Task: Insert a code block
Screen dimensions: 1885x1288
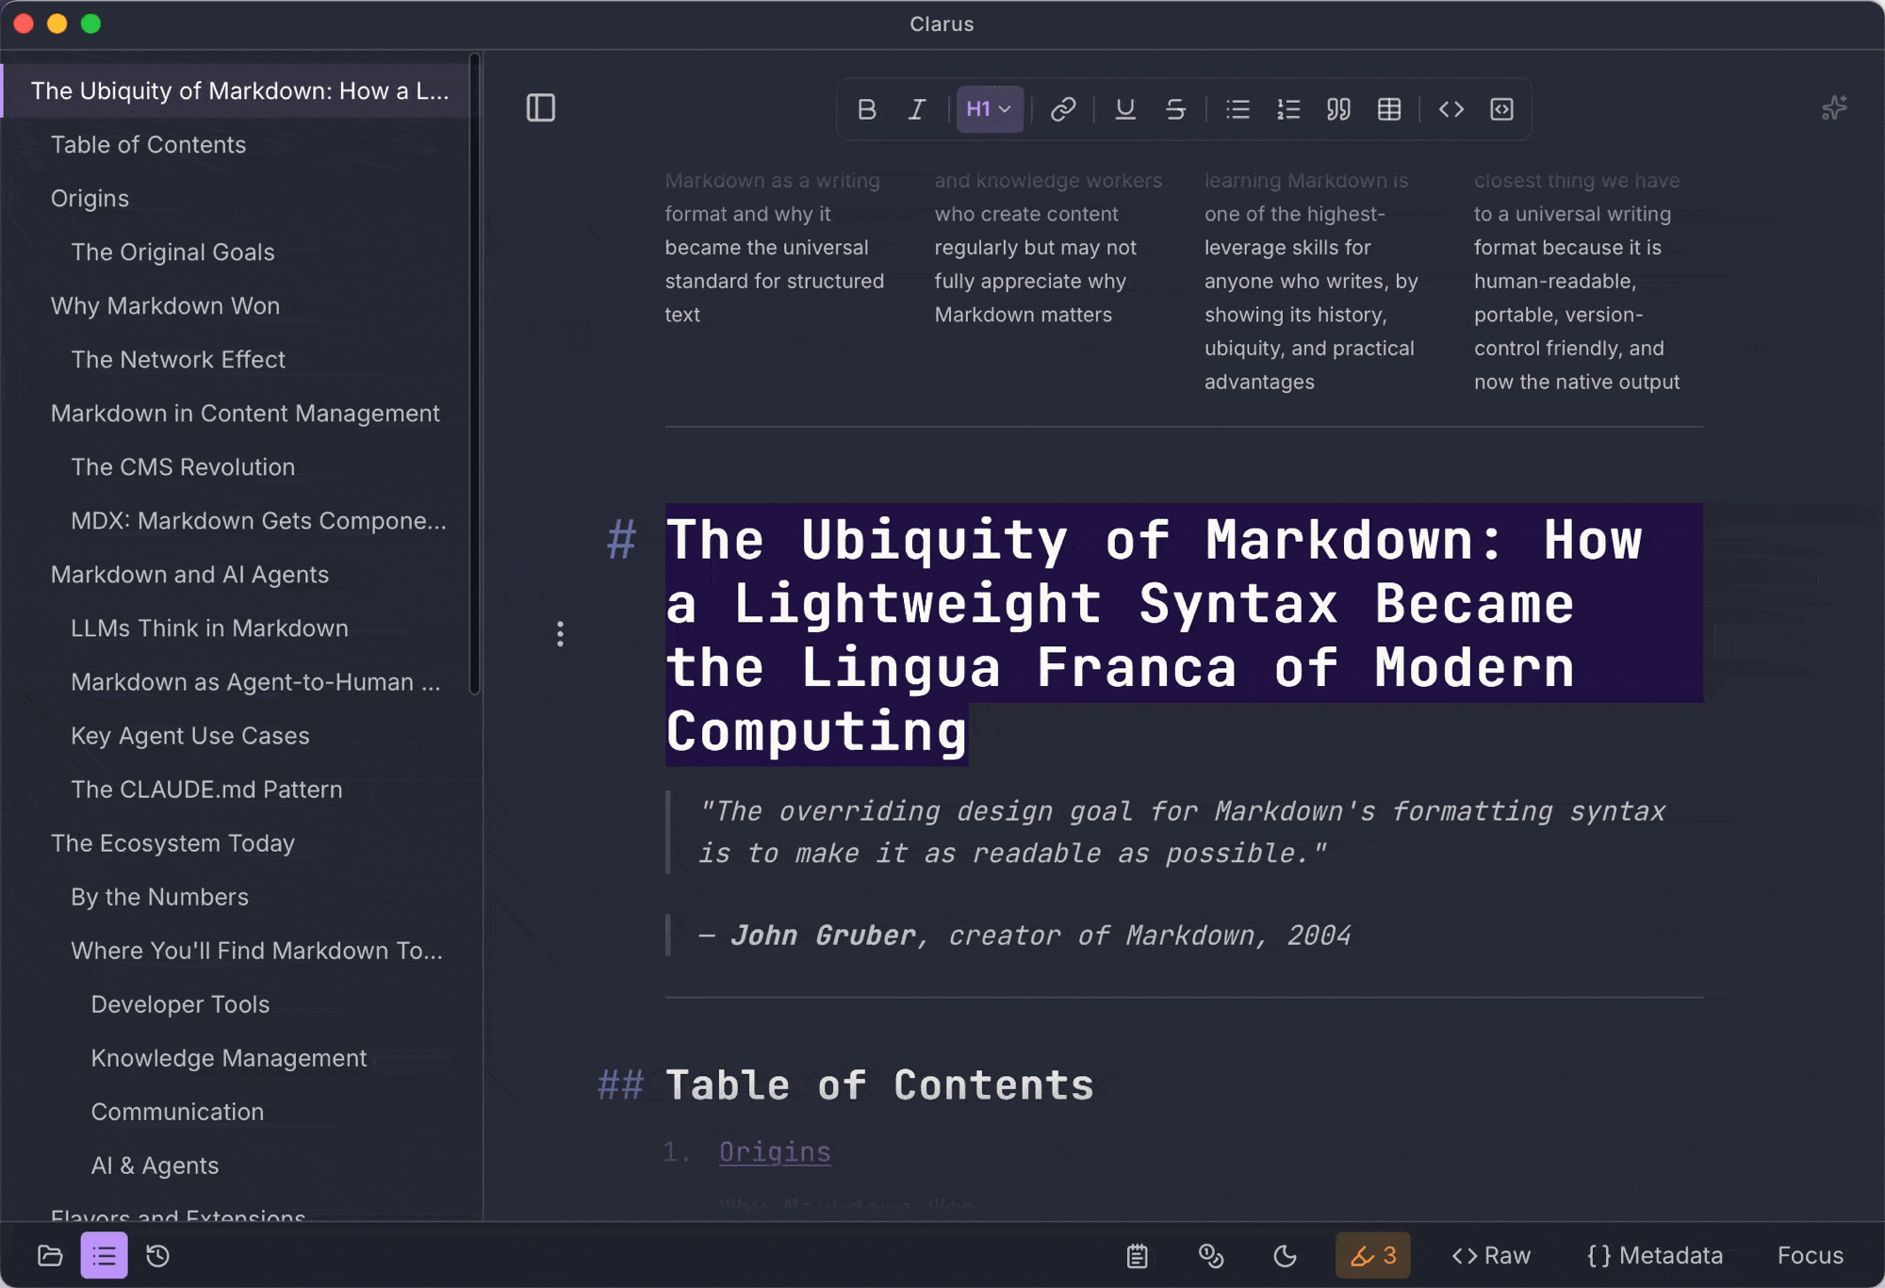Action: [1501, 109]
